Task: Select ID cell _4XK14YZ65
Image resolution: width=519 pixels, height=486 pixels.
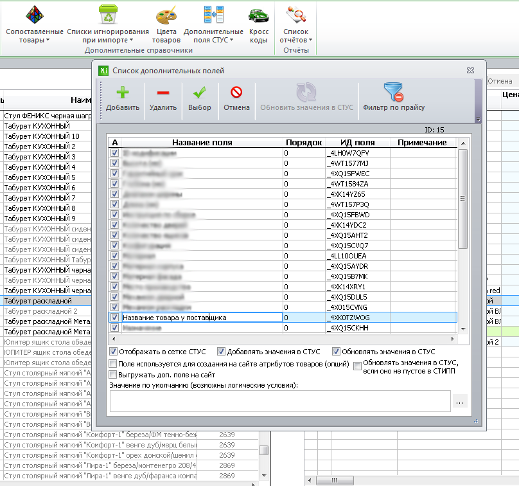Action: pos(358,194)
